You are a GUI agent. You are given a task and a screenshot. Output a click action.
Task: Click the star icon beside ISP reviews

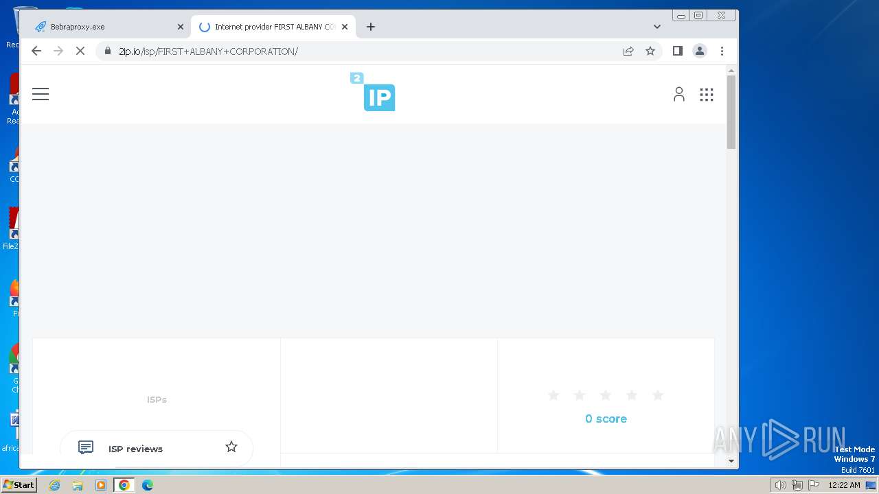click(231, 447)
